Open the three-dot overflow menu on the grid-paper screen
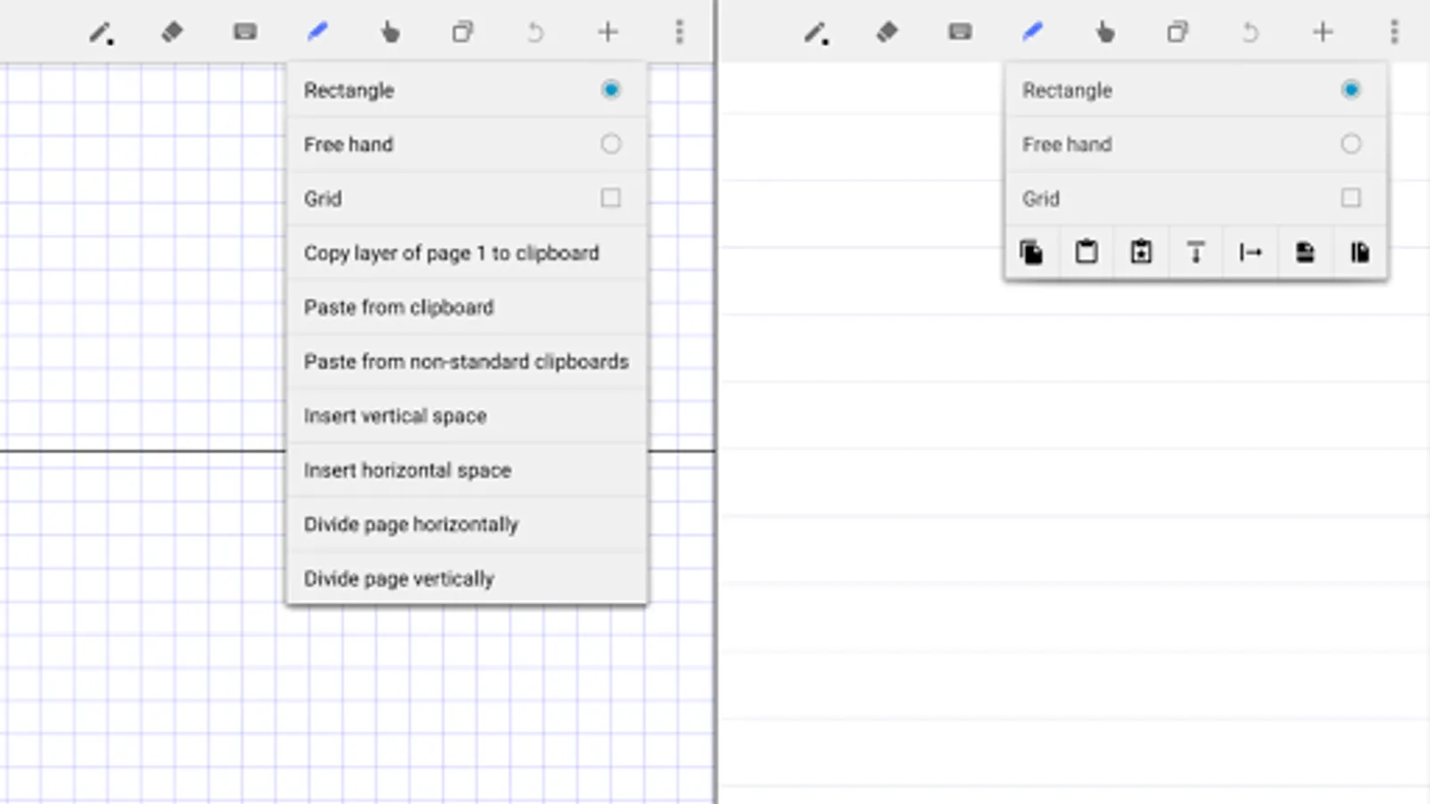Viewport: 1430px width, 804px height. (679, 32)
